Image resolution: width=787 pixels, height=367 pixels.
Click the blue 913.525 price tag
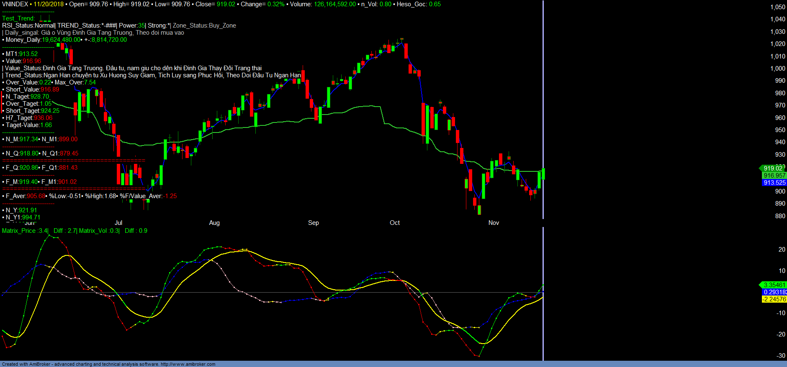[x=774, y=183]
